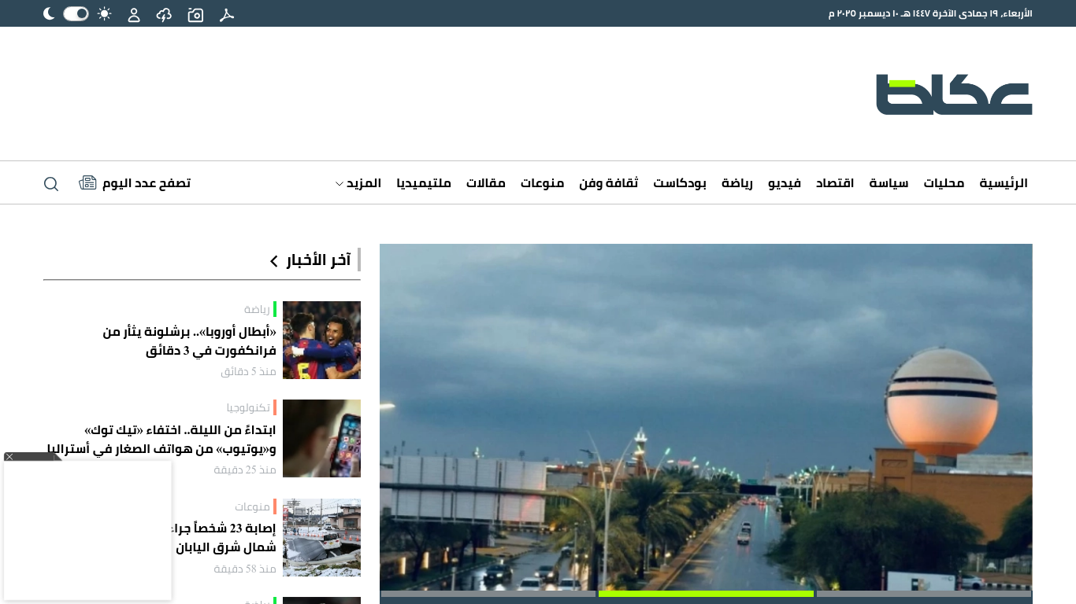Viewport: 1076px width, 604px height.
Task: Open the camera photo gallery icon
Action: [195, 14]
